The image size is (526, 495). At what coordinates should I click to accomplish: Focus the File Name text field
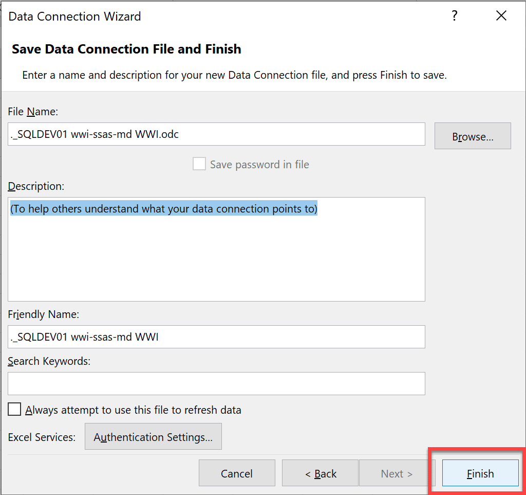pos(216,134)
